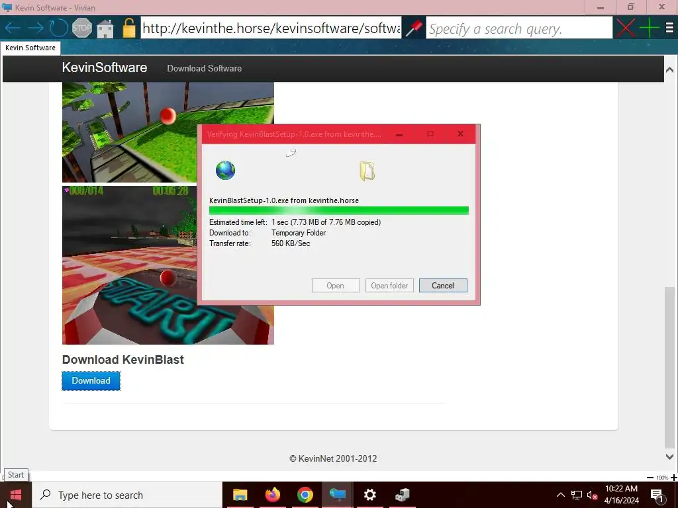Click the address bar URL field

(x=271, y=28)
